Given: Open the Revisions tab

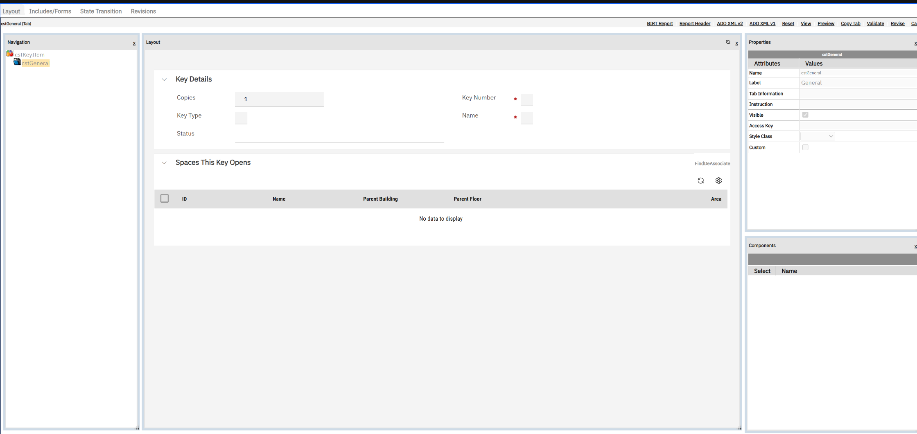Looking at the screenshot, I should [143, 11].
